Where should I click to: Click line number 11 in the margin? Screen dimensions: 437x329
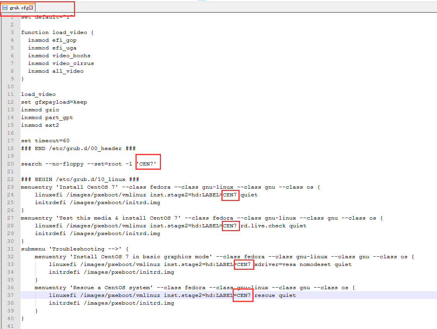pos(10,94)
